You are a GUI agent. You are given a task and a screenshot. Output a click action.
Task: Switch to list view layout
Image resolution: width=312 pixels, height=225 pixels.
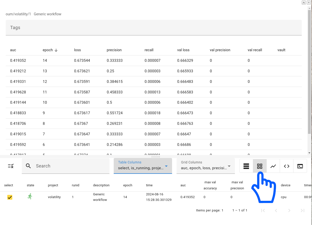click(246, 166)
